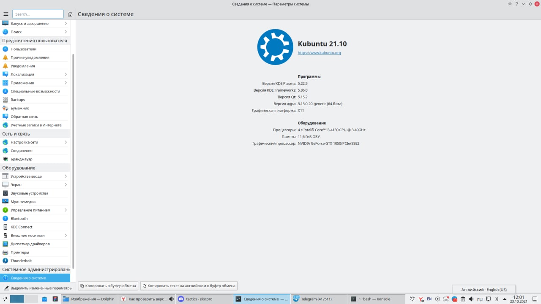Open KDE Connect settings
541x304 pixels.
[35, 227]
